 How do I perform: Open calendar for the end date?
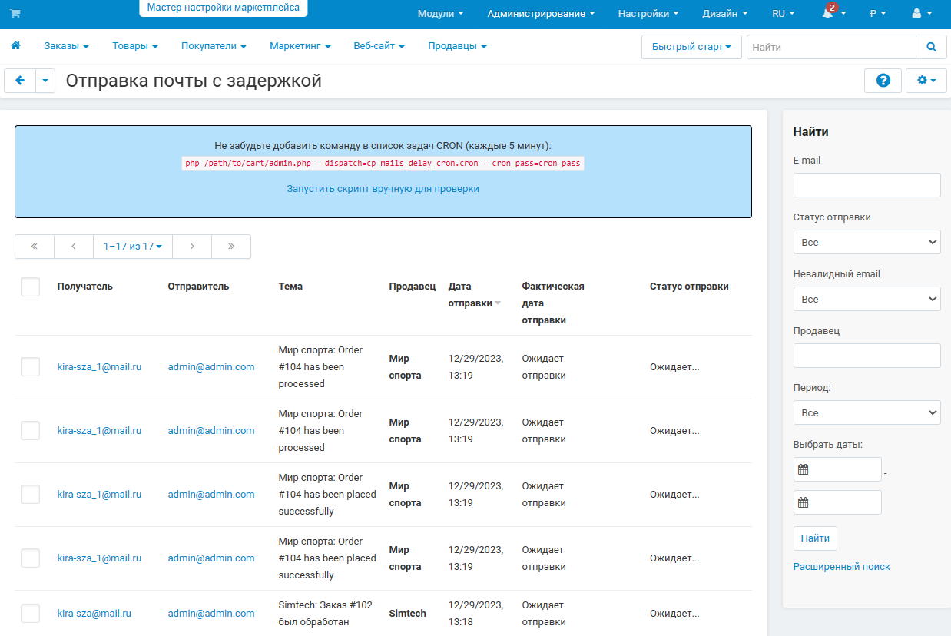[804, 502]
